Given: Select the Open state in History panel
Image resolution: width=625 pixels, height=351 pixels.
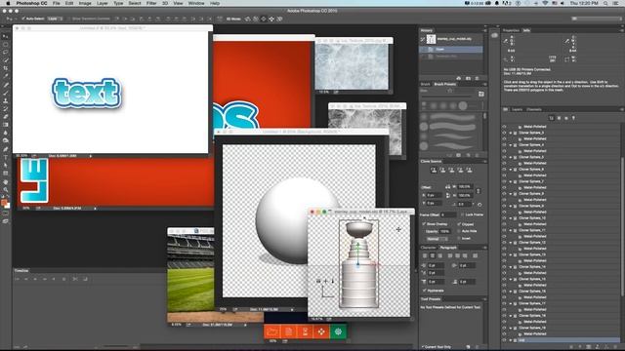Looking at the screenshot, I should (x=451, y=49).
